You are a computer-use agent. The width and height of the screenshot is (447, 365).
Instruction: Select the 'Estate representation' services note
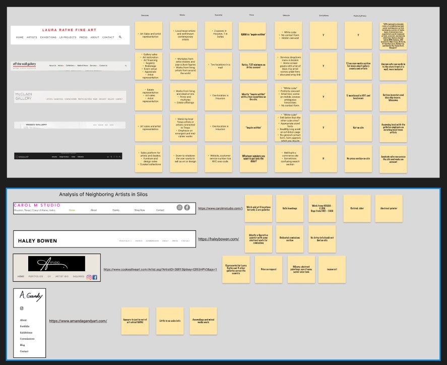[149, 97]
